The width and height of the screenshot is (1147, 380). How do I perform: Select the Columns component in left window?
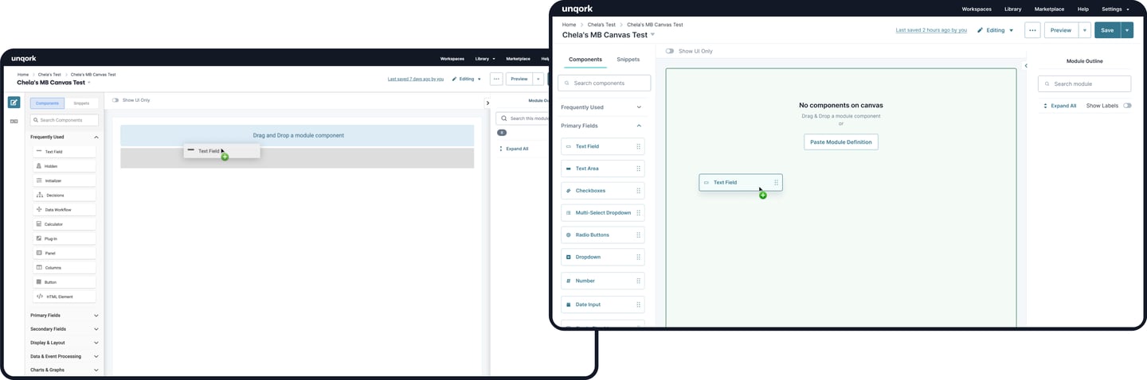coord(64,268)
